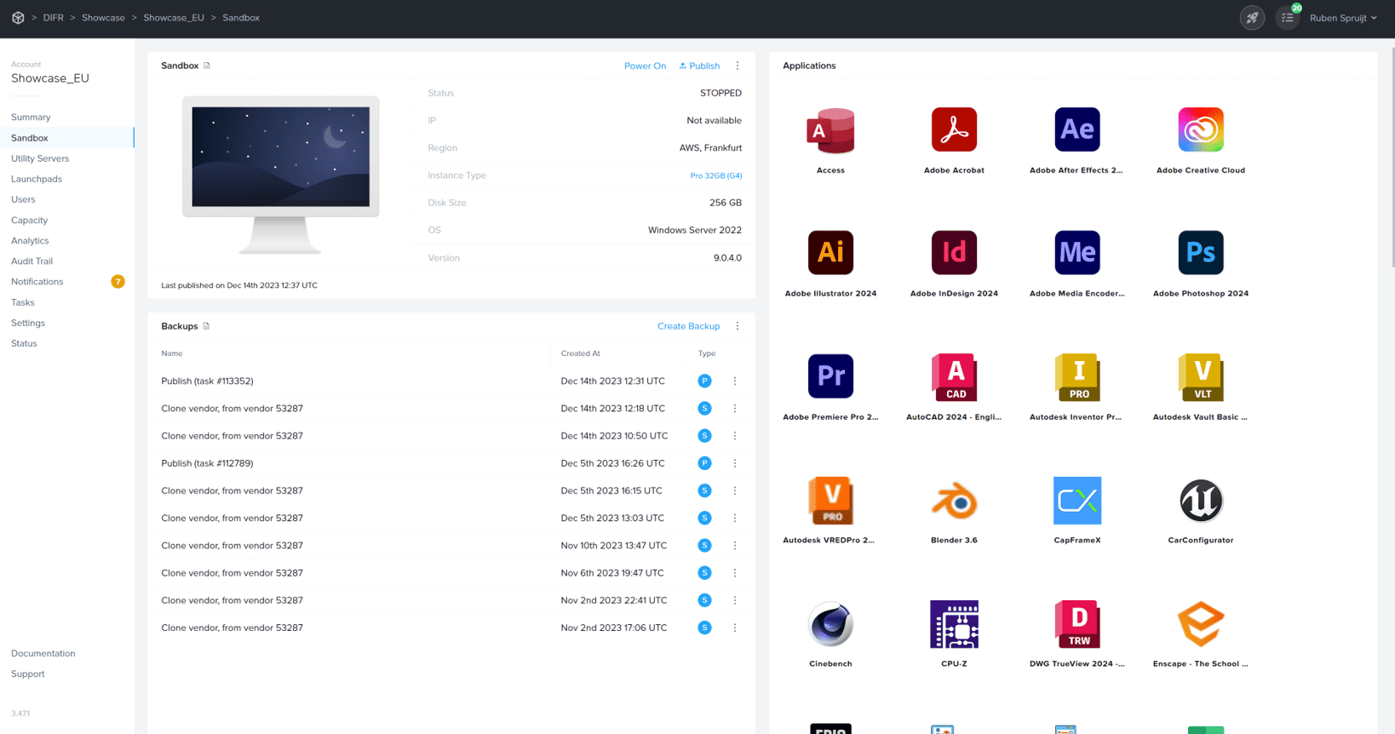Select Autodesk Inventor Pro icon
1395x734 pixels.
pyautogui.click(x=1077, y=376)
